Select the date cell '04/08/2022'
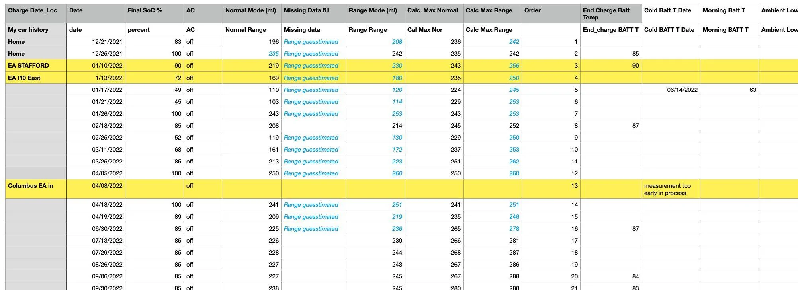The height and width of the screenshot is (290, 798). pyautogui.click(x=96, y=189)
